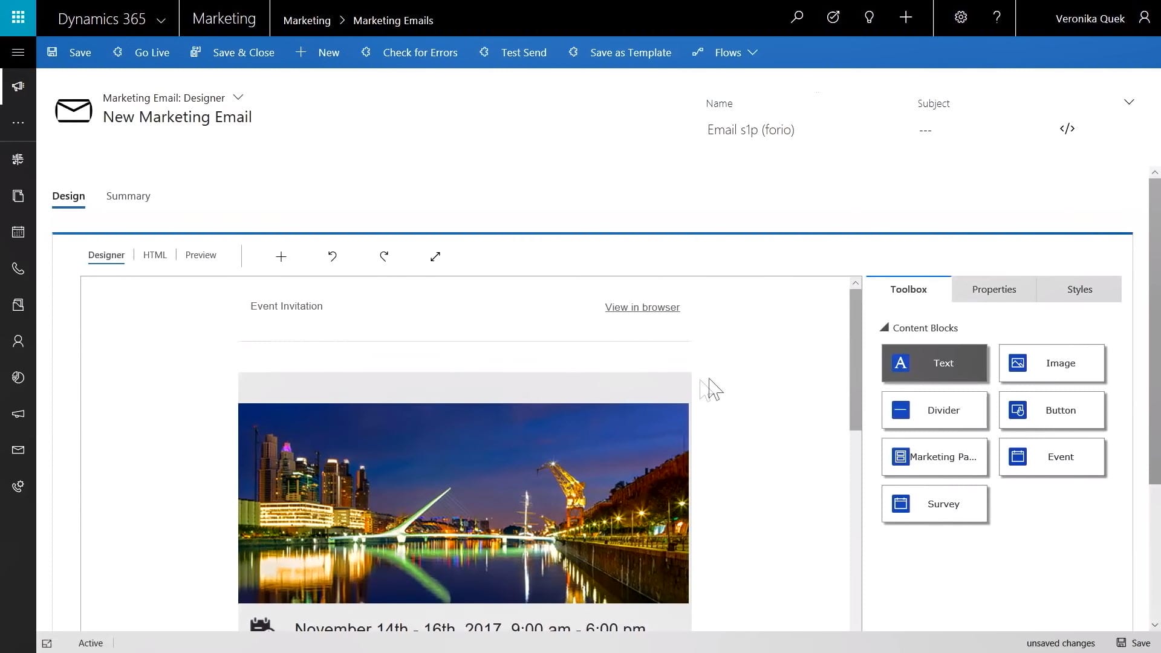
Task: Expand the header fields chevron
Action: (x=1129, y=102)
